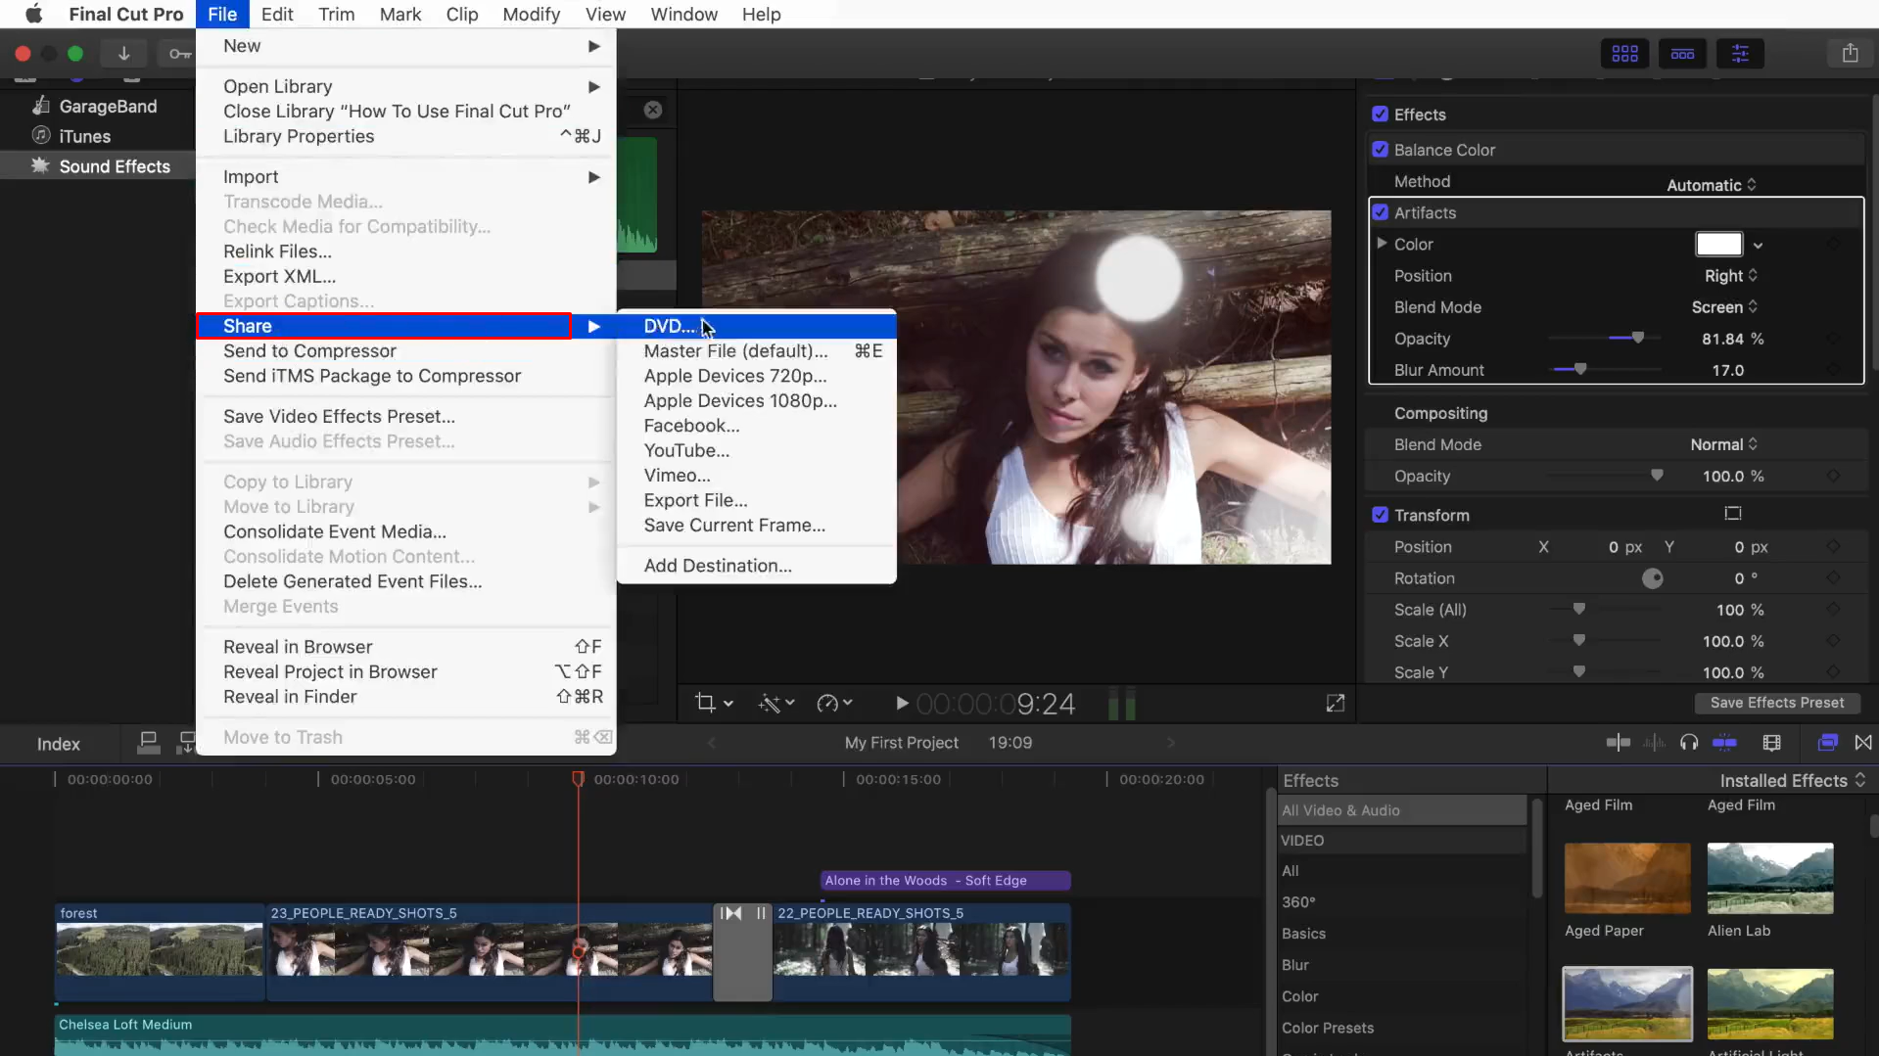Select Add Destination in the Share submenu
The width and height of the screenshot is (1879, 1056).
click(718, 565)
